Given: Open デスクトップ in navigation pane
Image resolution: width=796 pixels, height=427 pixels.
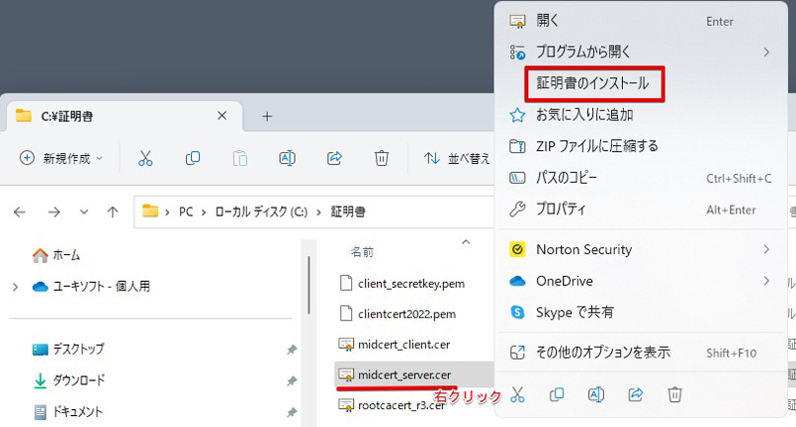Looking at the screenshot, I should [69, 349].
